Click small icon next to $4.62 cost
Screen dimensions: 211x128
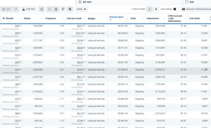(x=84, y=106)
